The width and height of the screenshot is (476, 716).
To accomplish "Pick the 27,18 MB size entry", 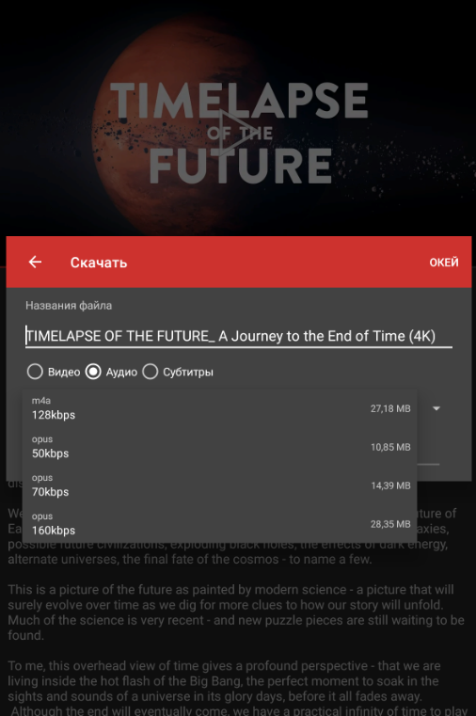I will pos(390,408).
